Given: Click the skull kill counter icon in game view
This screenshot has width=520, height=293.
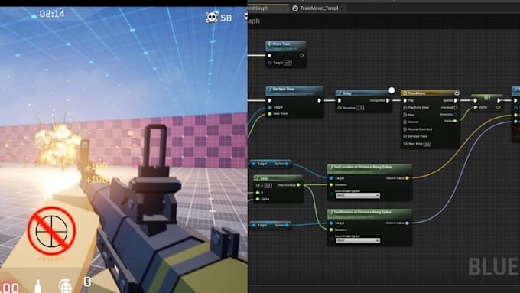Looking at the screenshot, I should (x=212, y=18).
